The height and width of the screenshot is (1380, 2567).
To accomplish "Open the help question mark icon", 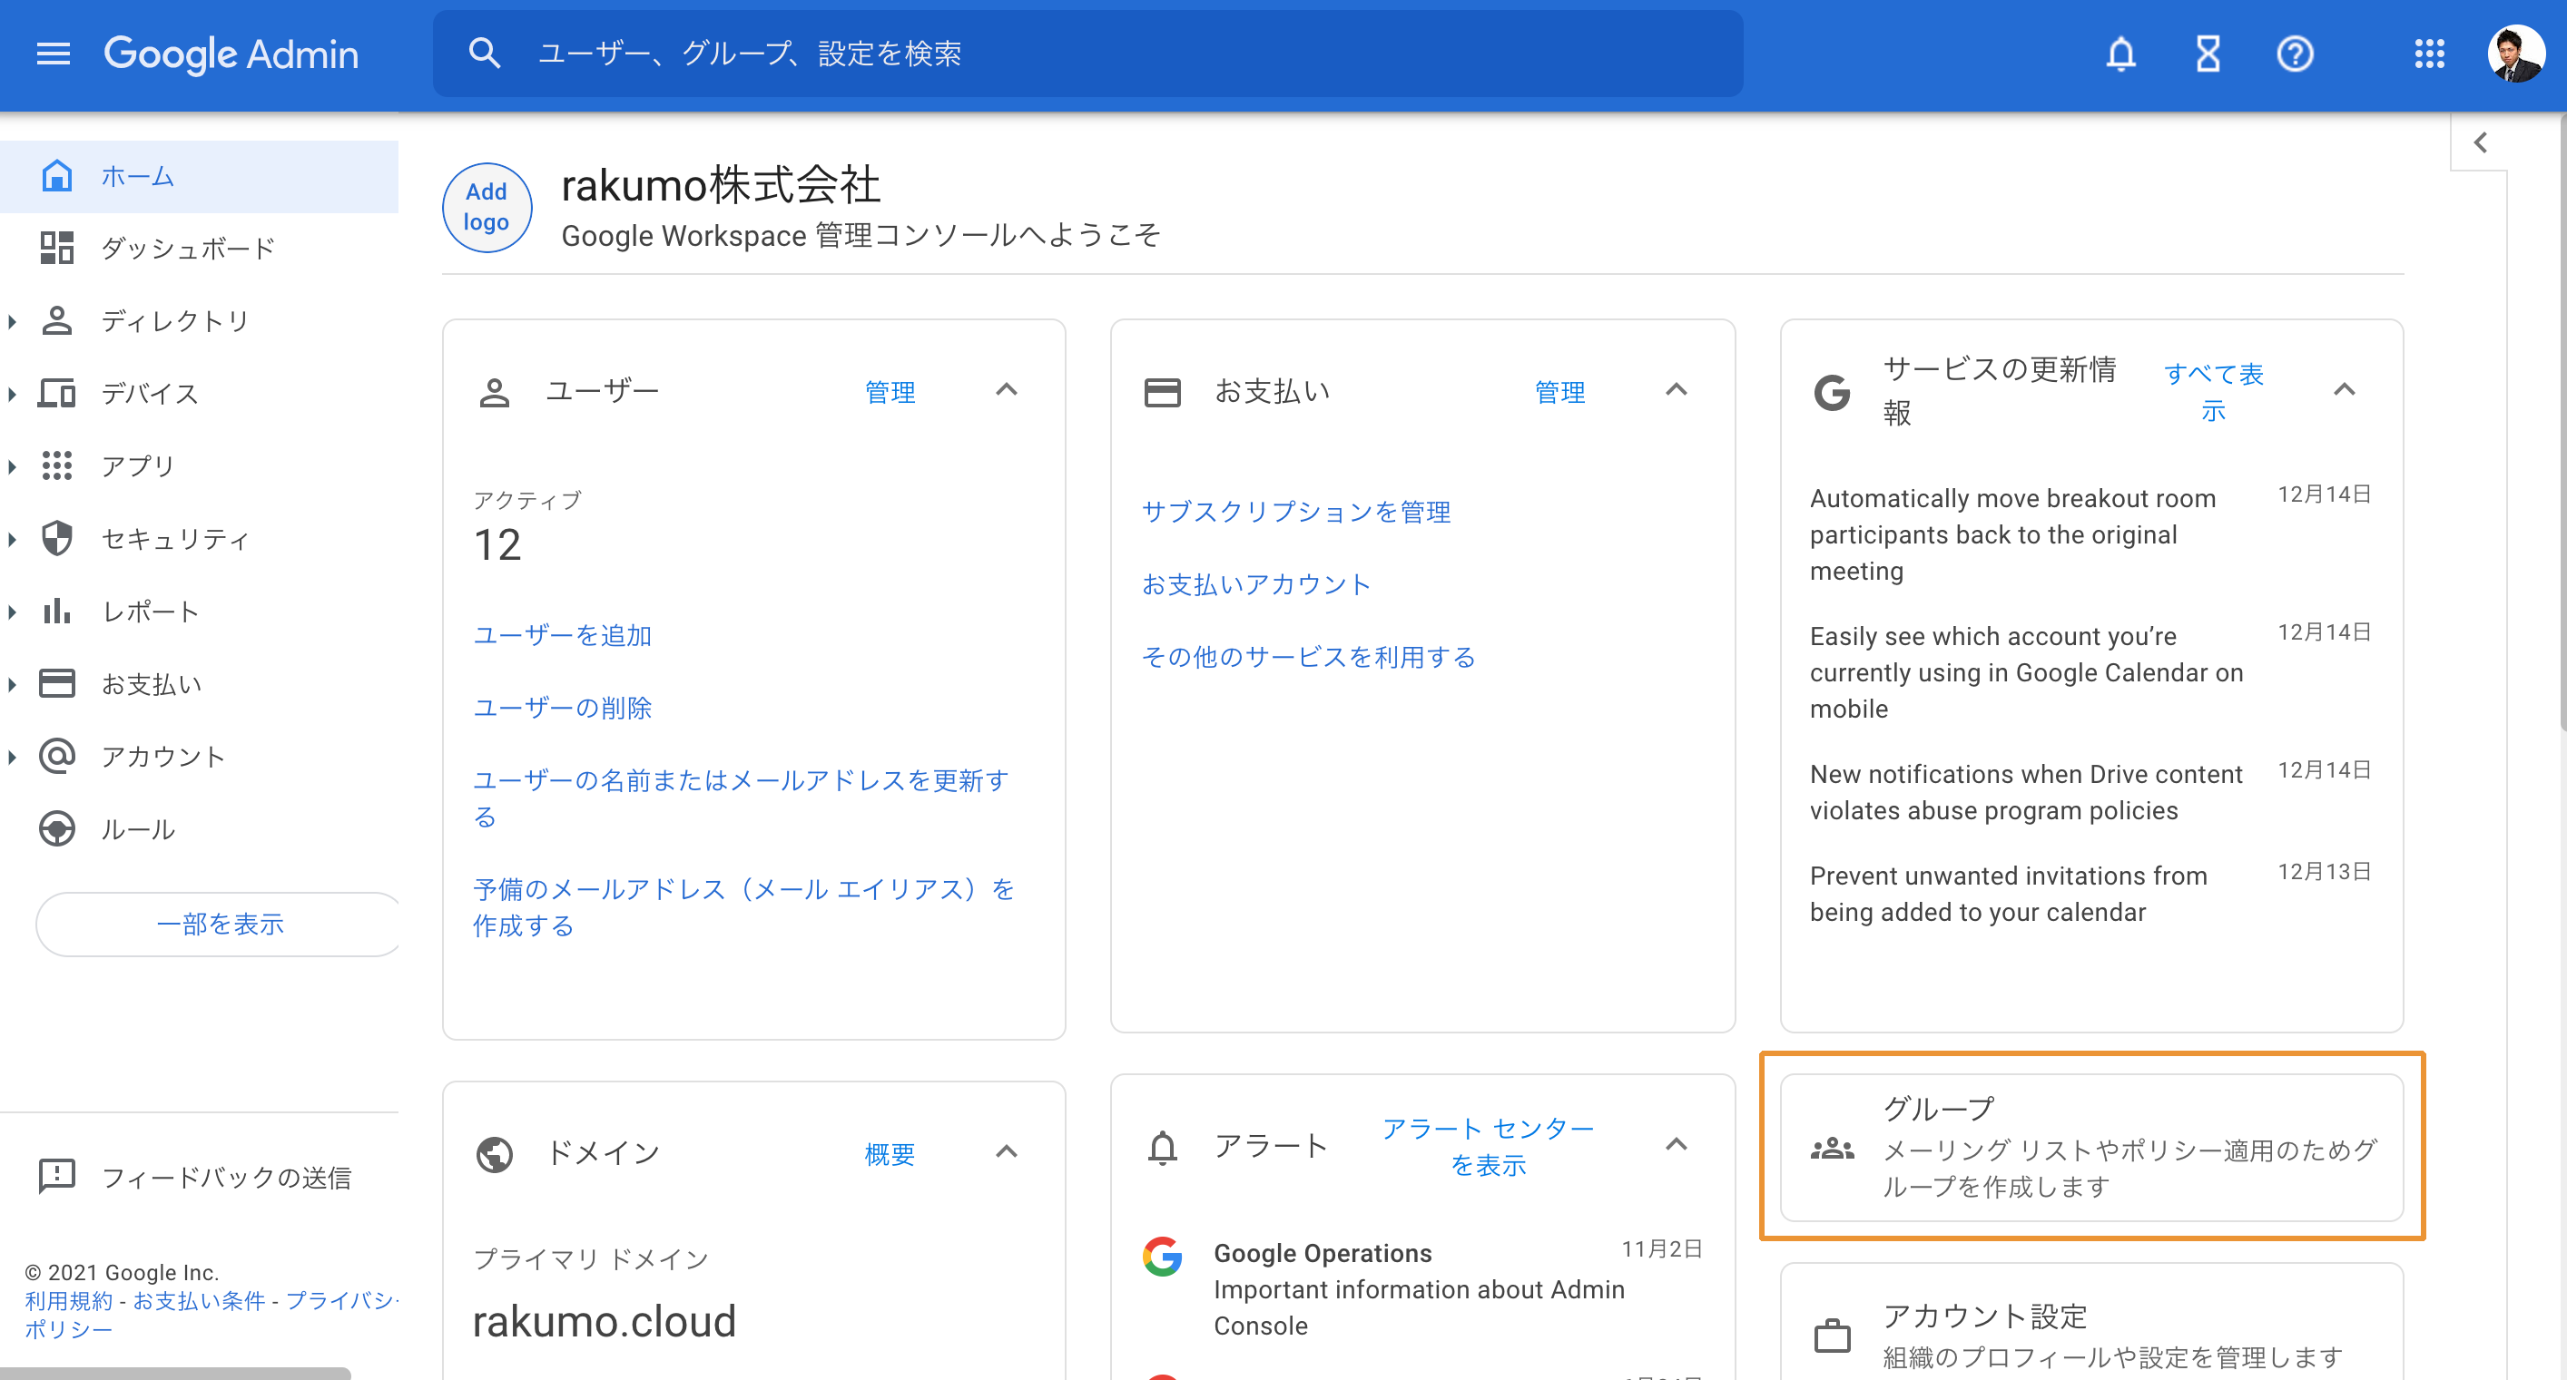I will click(2295, 54).
